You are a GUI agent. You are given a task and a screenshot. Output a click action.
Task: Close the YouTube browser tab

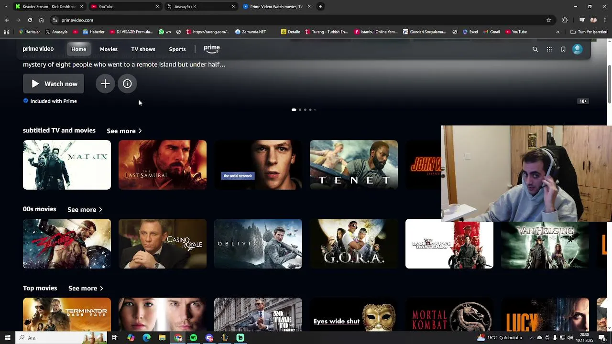pos(157,6)
